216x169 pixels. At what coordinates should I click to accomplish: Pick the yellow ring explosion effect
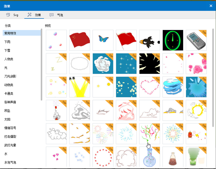196,110
